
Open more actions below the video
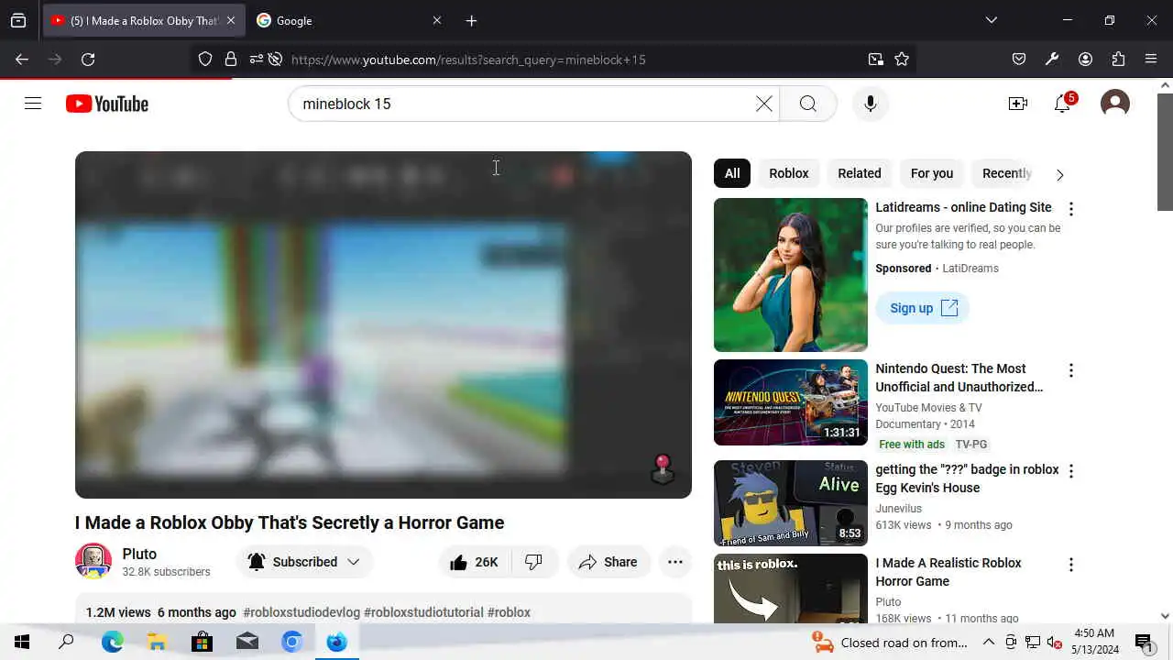coord(675,562)
